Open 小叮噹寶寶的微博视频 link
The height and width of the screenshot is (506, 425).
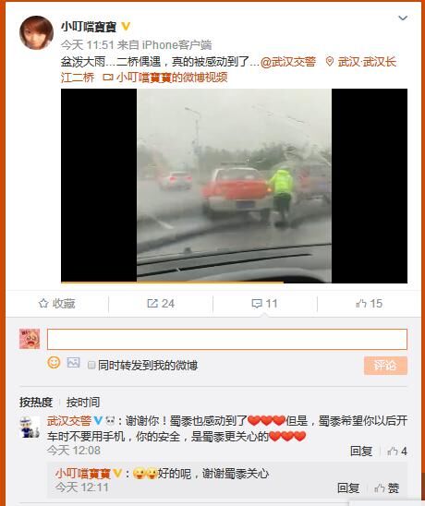click(x=165, y=78)
